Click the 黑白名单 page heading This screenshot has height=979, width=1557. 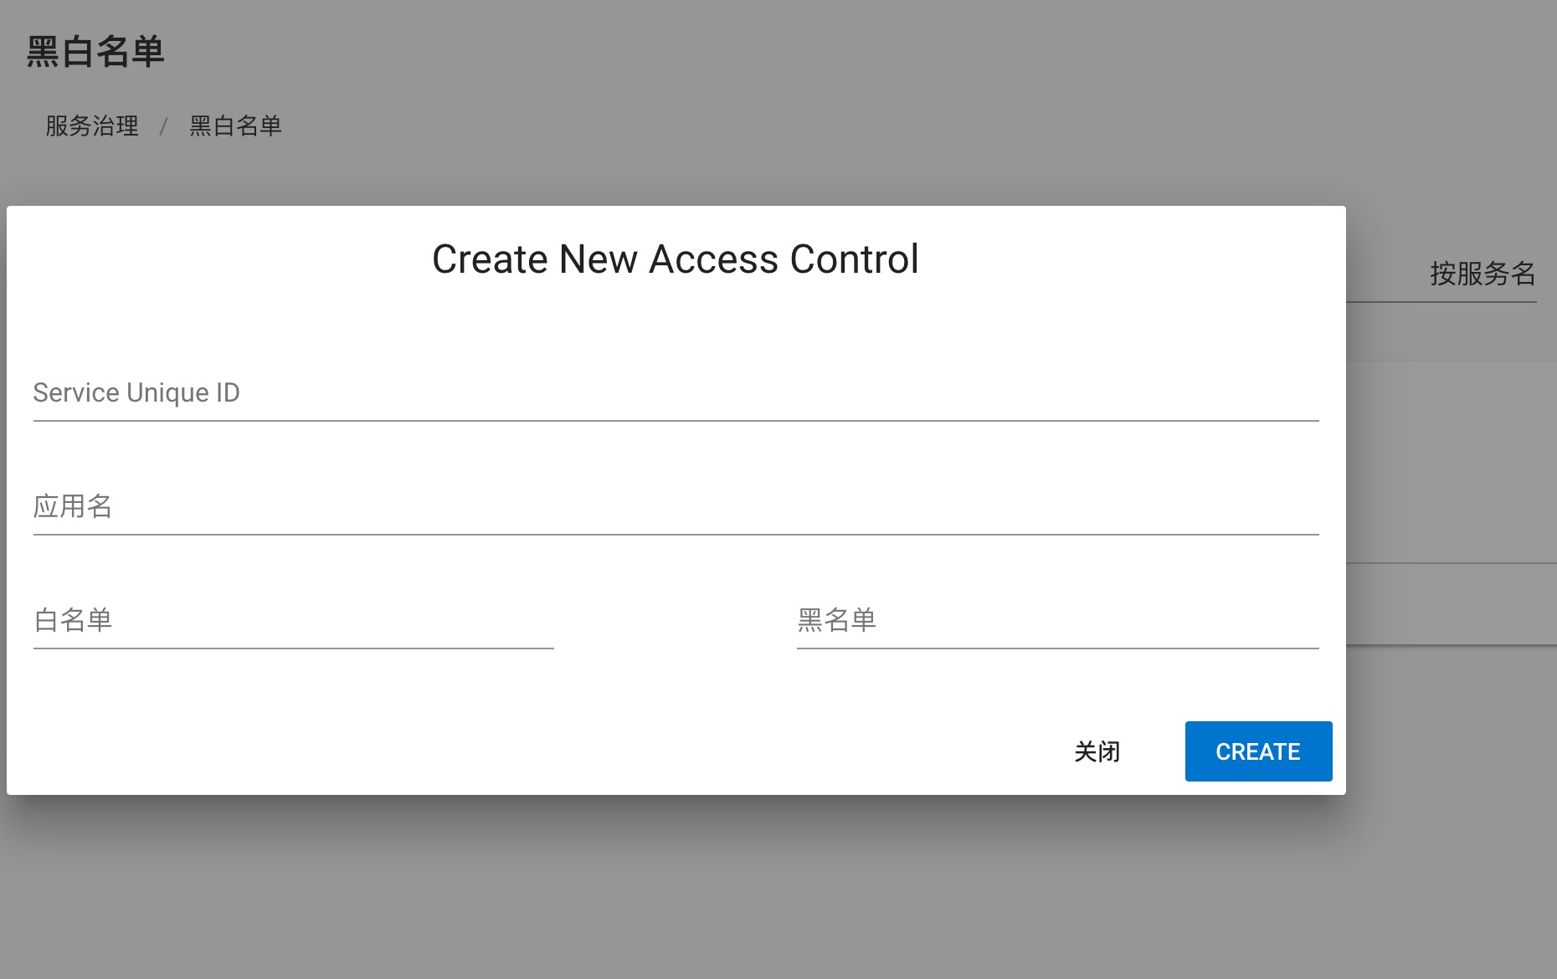[95, 52]
